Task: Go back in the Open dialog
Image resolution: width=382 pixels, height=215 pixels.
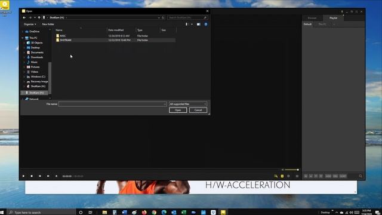Action: 24,17
